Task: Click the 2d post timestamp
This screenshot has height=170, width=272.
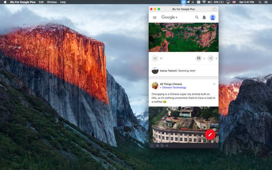Action: coord(214,84)
